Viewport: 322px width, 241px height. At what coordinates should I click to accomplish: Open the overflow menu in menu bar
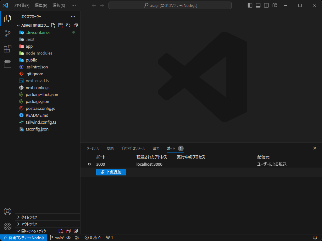click(74, 6)
